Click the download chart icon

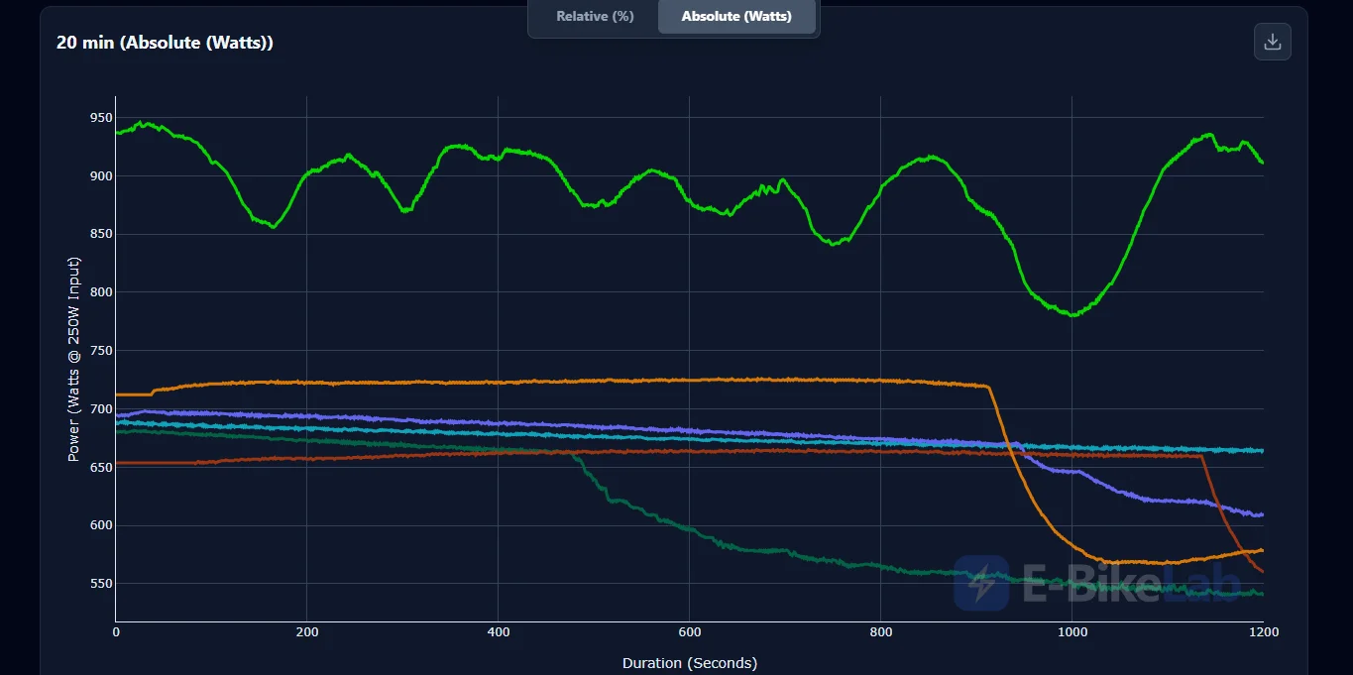(1273, 42)
